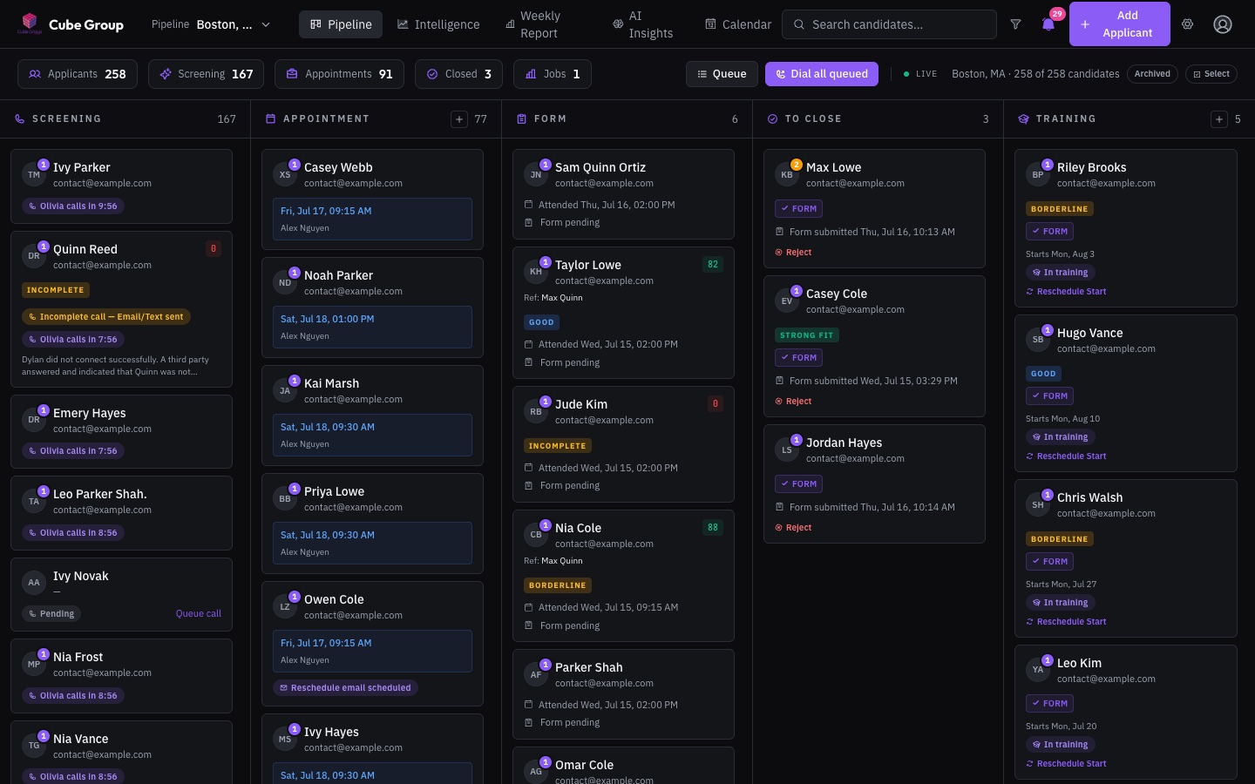Image resolution: width=1255 pixels, height=784 pixels.
Task: Toggle the Queue view
Action: 722,74
